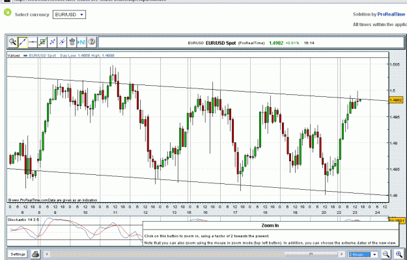Select the horizontal line tool
This screenshot has width=407, height=260.
pos(33,42)
